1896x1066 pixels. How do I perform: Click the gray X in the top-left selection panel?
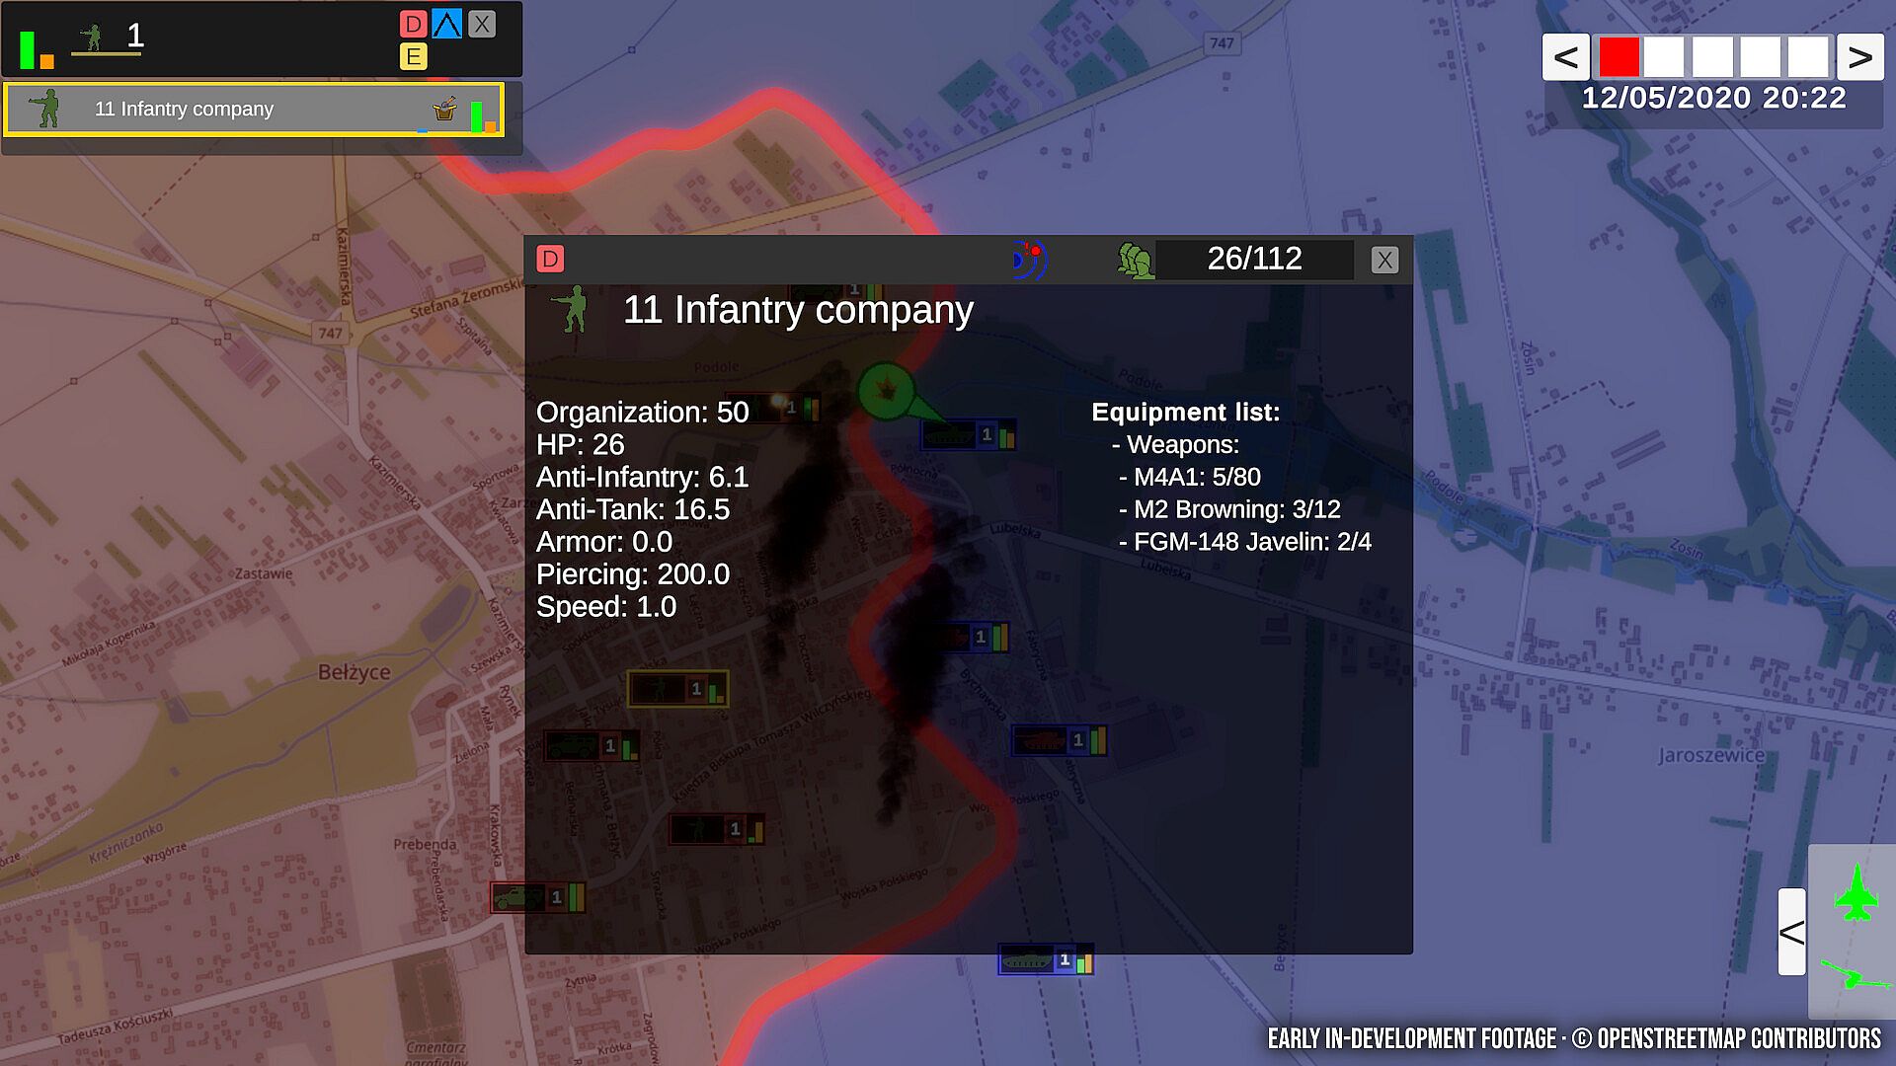tap(482, 24)
